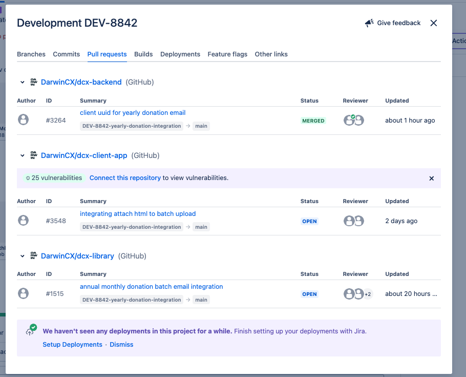The height and width of the screenshot is (377, 466).
Task: Click the Give feedback button
Action: [393, 23]
